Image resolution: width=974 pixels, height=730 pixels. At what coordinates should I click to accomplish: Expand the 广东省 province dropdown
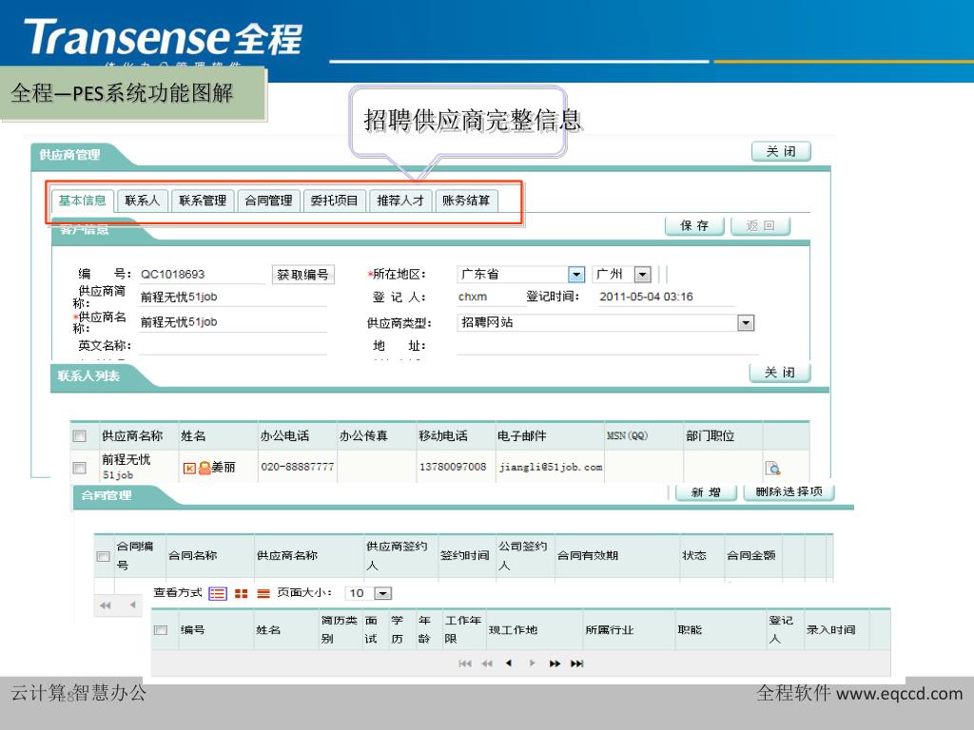(x=576, y=275)
